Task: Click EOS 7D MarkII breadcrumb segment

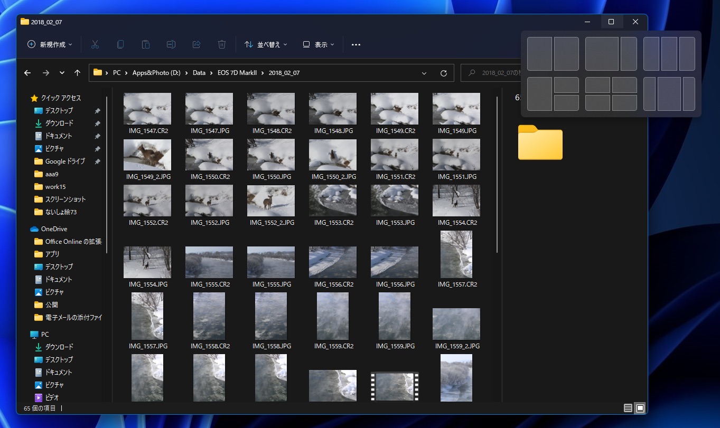Action: (237, 73)
